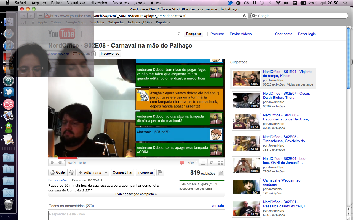Viewport: 353px width, 220px height.
Task: Open the on-screen keyboard icon in search
Action: click(180, 34)
